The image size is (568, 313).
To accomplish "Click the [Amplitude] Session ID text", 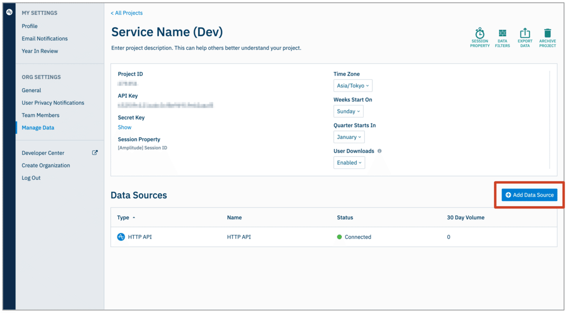I will pyautogui.click(x=142, y=148).
